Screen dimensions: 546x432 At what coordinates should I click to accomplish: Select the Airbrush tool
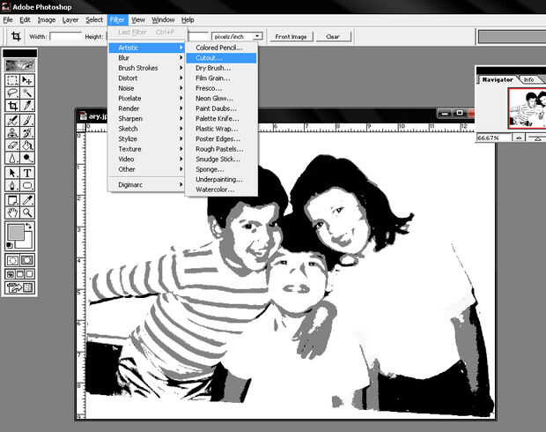click(12, 121)
